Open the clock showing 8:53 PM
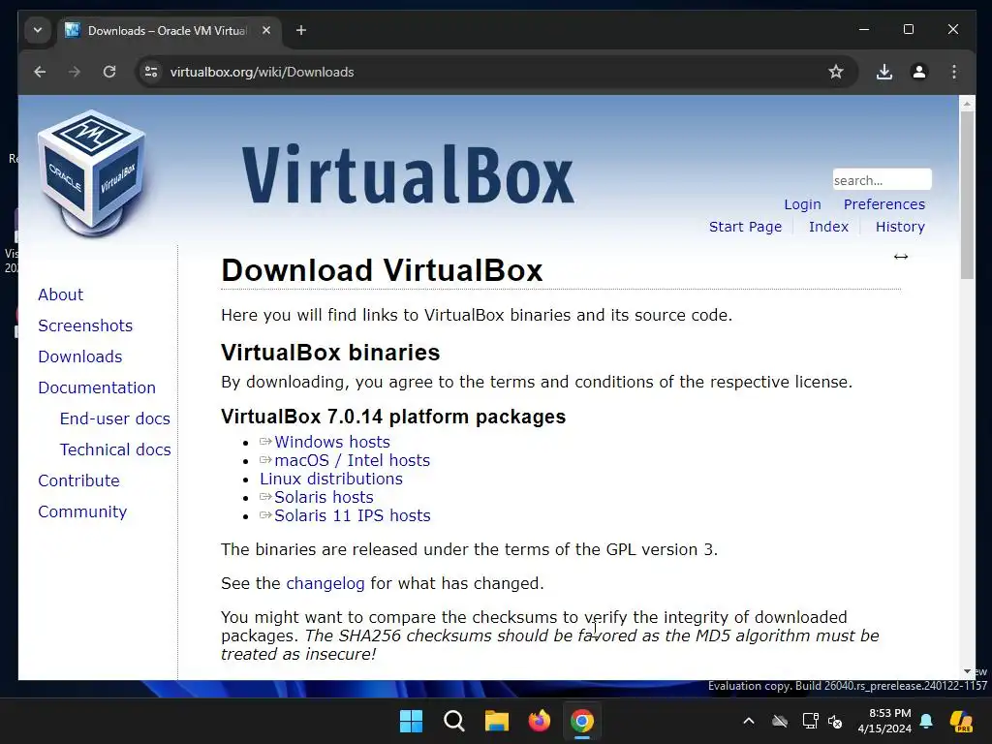 coord(884,721)
